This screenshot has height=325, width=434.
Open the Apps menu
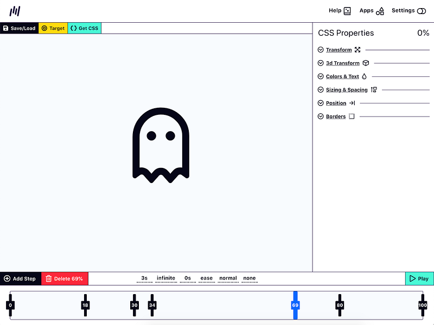pyautogui.click(x=371, y=10)
